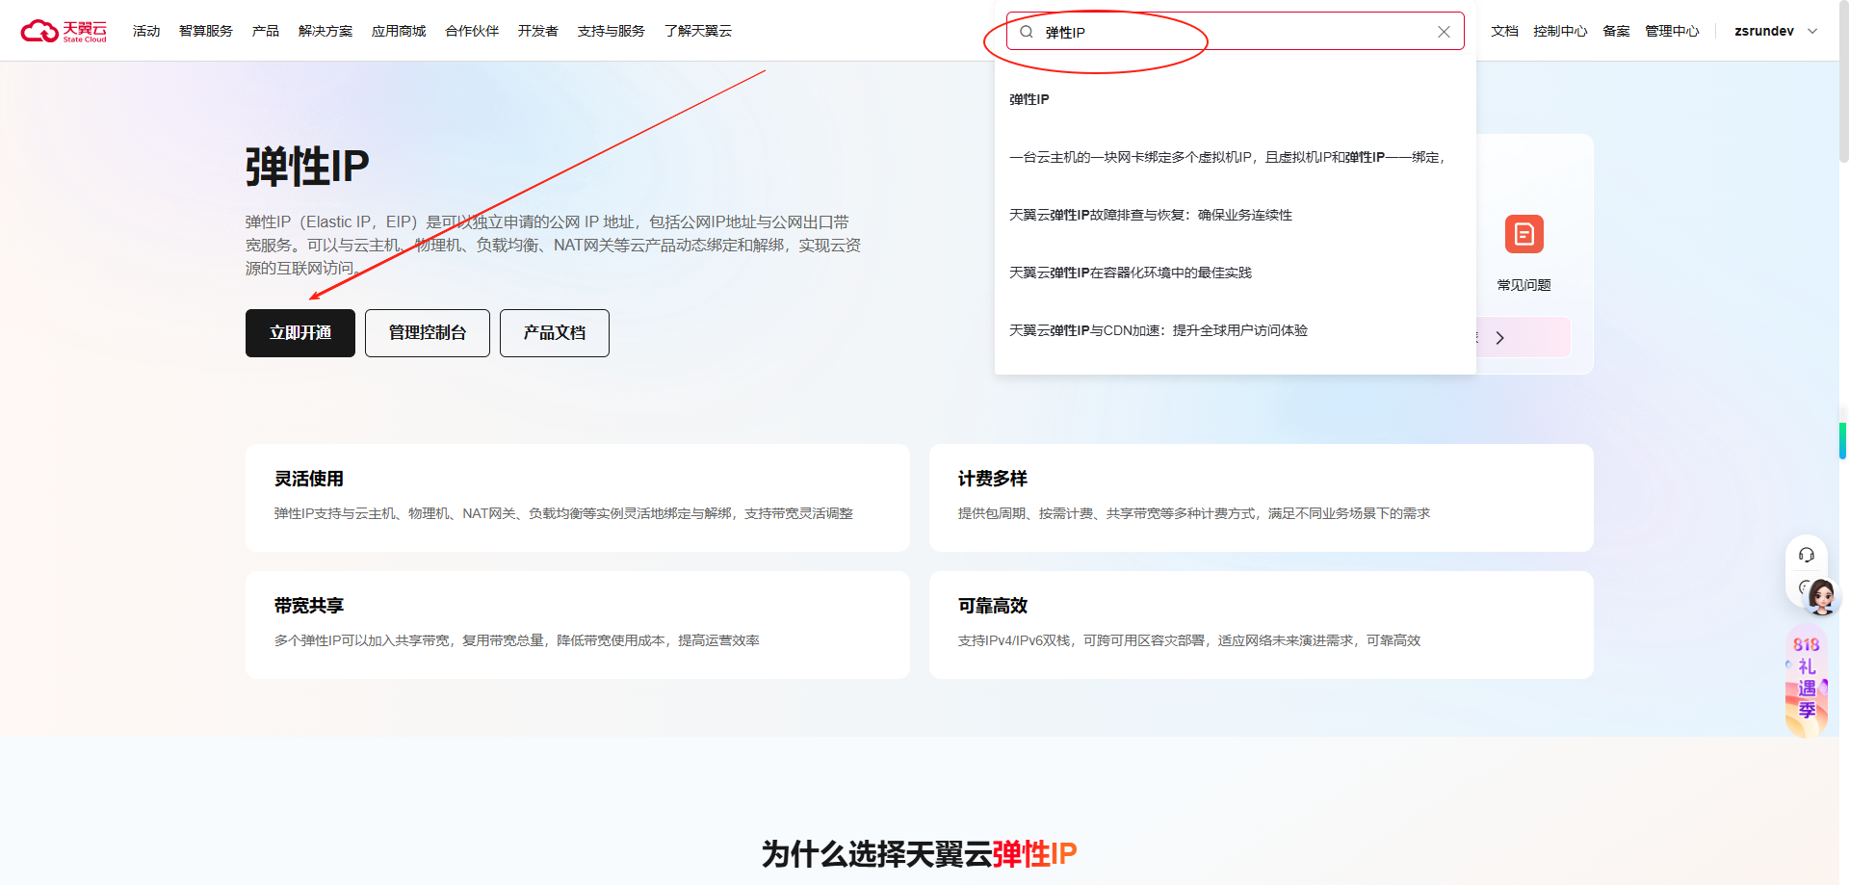Click the search magnifier icon in search box
Image resolution: width=1849 pixels, height=885 pixels.
[x=1026, y=31]
